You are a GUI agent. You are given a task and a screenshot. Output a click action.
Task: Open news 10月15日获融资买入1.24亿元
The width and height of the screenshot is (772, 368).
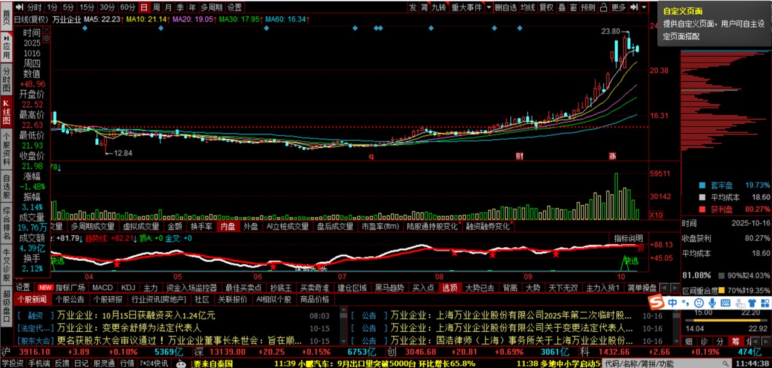(136, 315)
